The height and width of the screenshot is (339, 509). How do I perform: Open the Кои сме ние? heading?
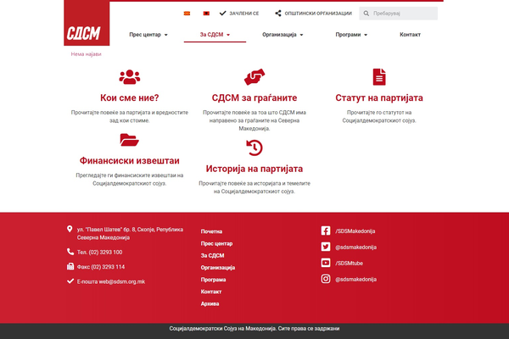130,97
